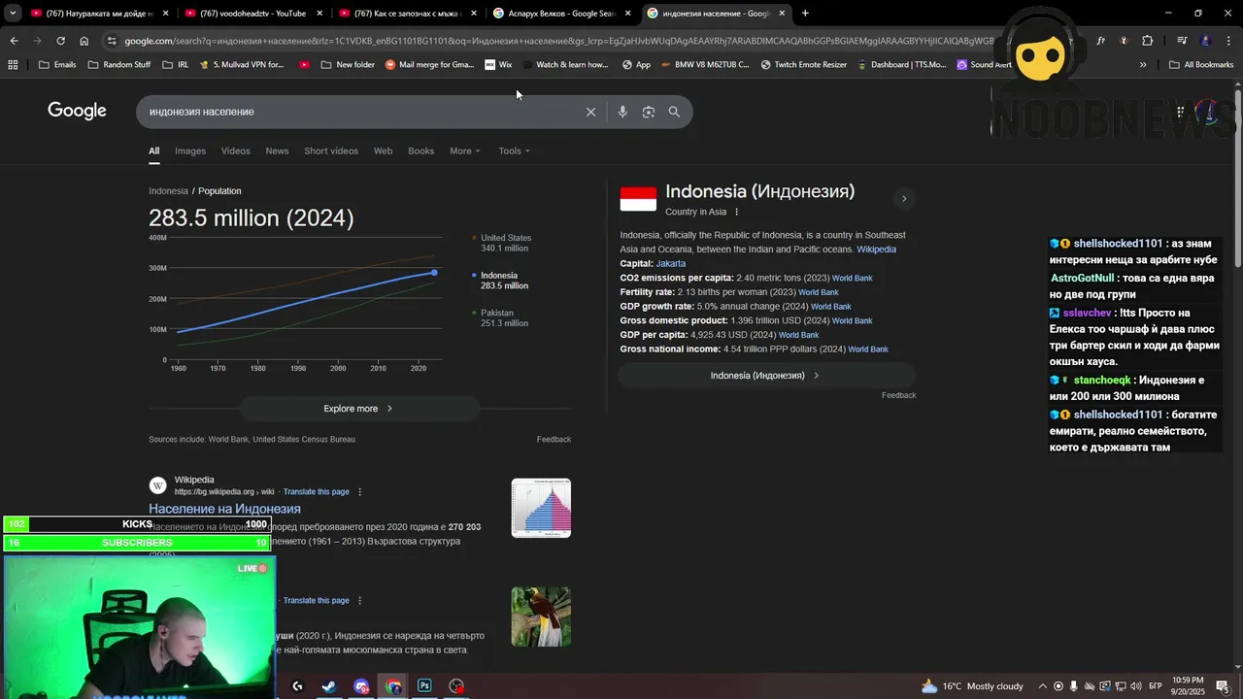Open All Bookmarks folder
The width and height of the screenshot is (1243, 699).
coord(1201,65)
